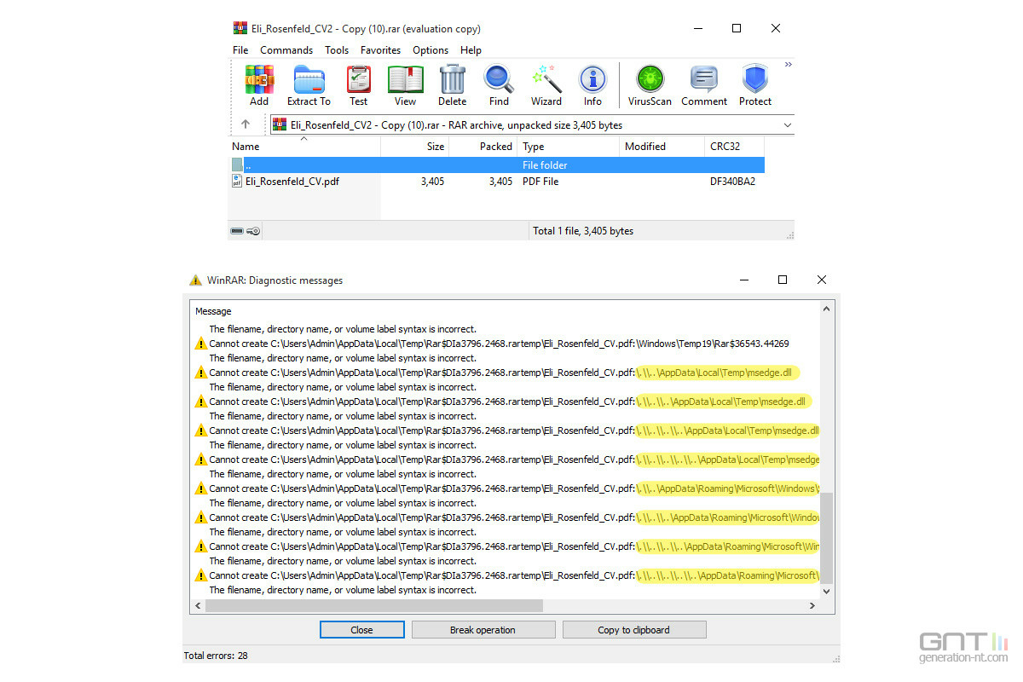Click the horizontal scrollbar thumb in Diagnostic messages

pos(373,605)
